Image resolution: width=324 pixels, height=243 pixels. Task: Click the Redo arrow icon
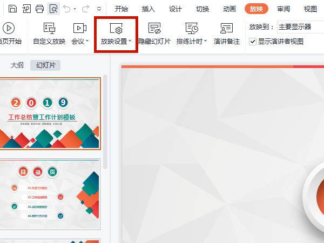[85, 9]
